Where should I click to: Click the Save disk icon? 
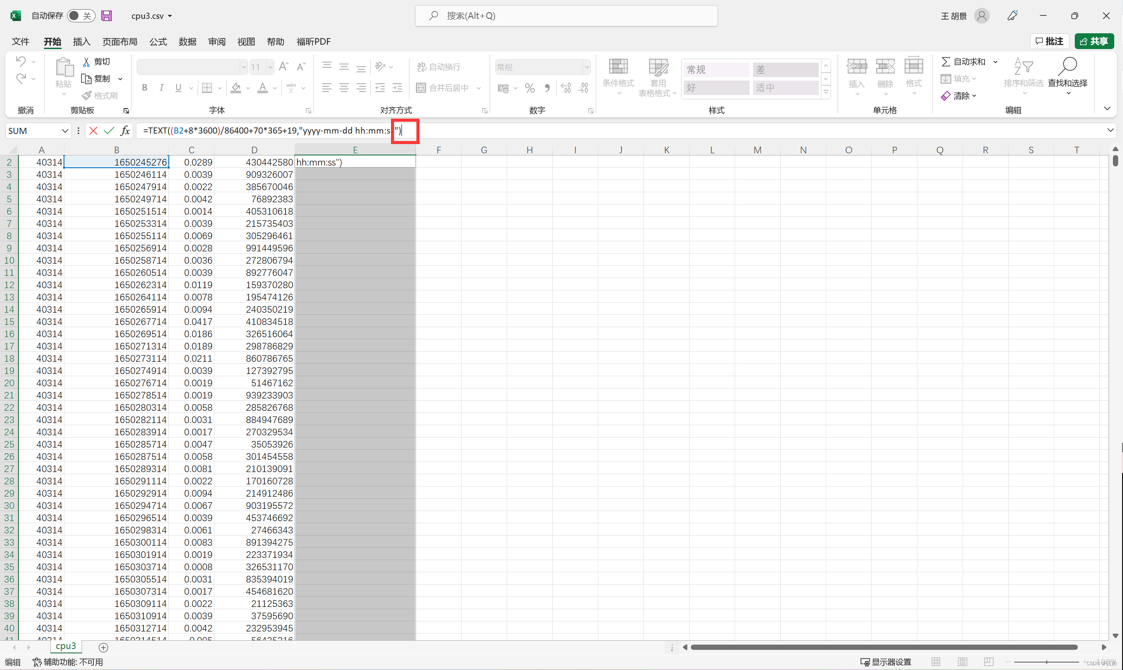coord(107,16)
